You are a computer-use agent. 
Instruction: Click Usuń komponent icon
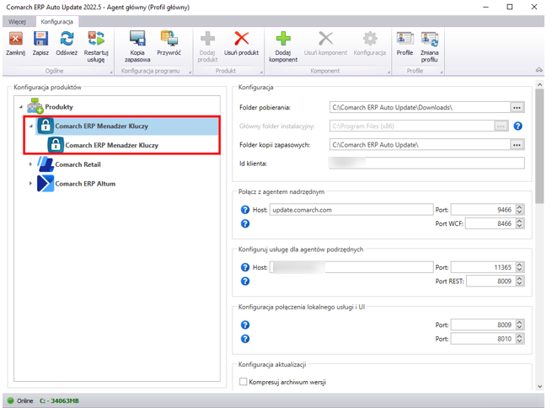point(325,39)
